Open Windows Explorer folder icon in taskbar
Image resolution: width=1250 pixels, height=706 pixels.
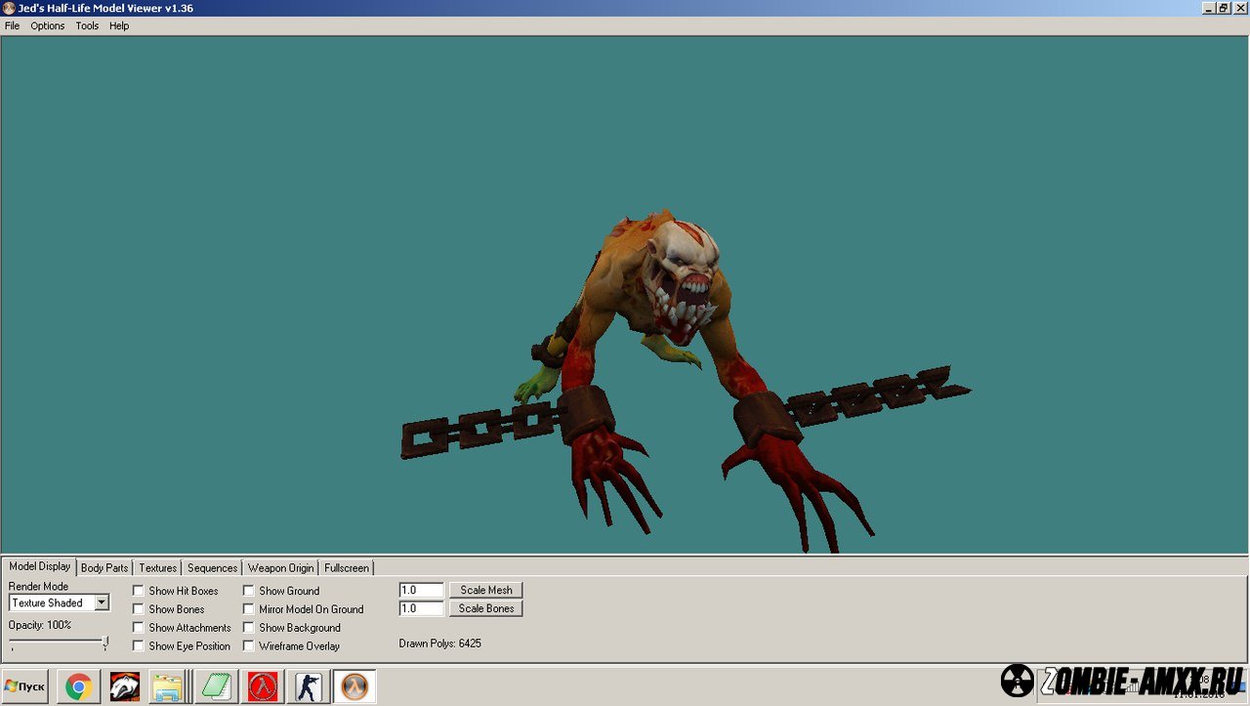point(168,687)
